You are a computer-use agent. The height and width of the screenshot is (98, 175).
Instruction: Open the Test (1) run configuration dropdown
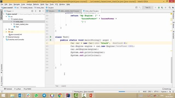click(148, 8)
